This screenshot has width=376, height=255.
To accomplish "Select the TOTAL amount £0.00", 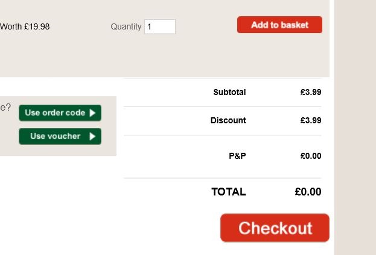I will pos(308,192).
